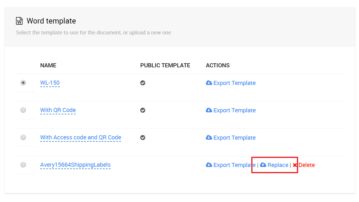359x202 pixels.
Task: Open the WL-150 template name link
Action: (50, 83)
